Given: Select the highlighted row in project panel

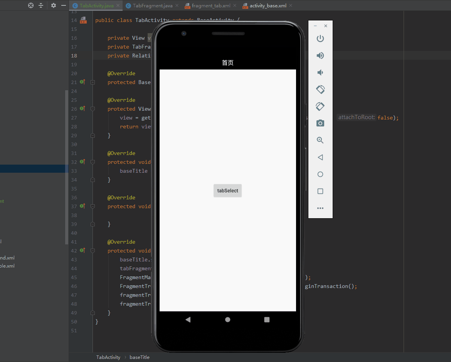Looking at the screenshot, I should coord(34,168).
